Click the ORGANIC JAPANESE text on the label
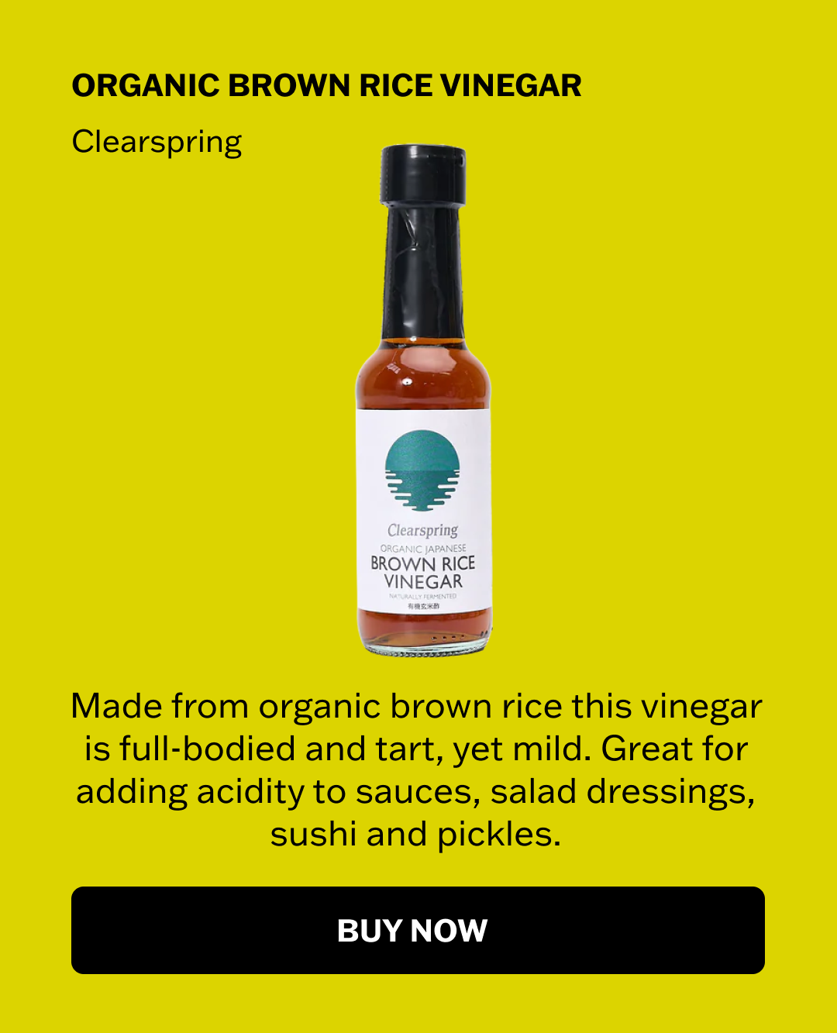This screenshot has height=1033, width=837. pyautogui.click(x=423, y=549)
